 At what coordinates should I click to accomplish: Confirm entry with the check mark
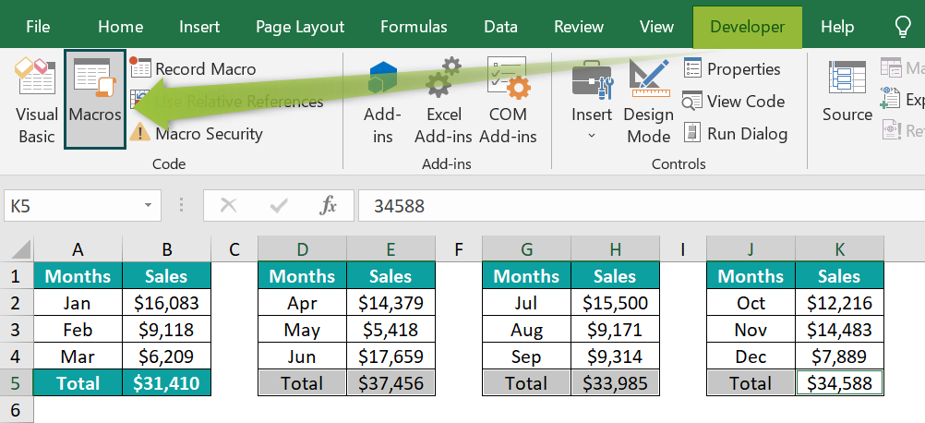point(278,205)
